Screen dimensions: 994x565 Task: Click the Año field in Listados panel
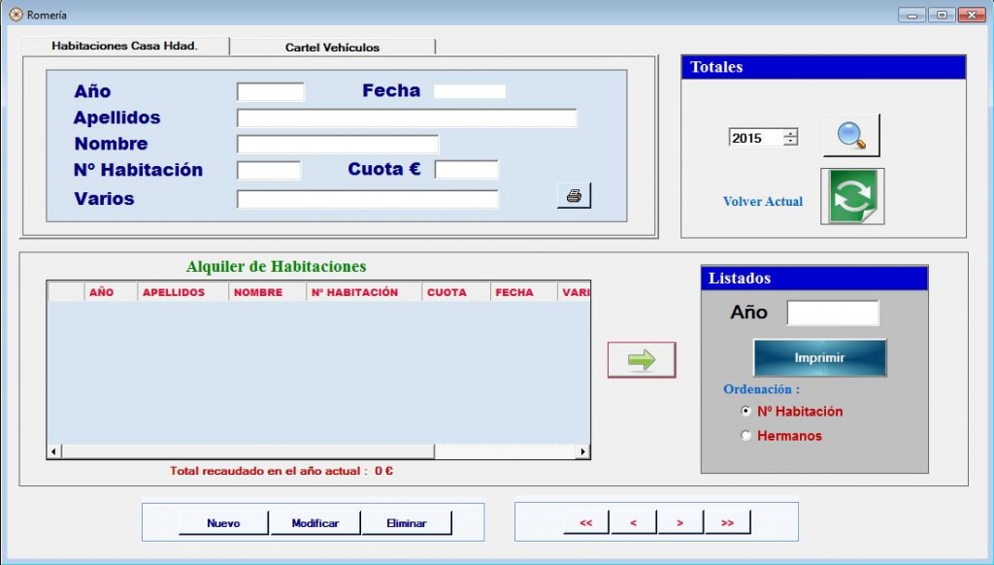[x=832, y=313]
